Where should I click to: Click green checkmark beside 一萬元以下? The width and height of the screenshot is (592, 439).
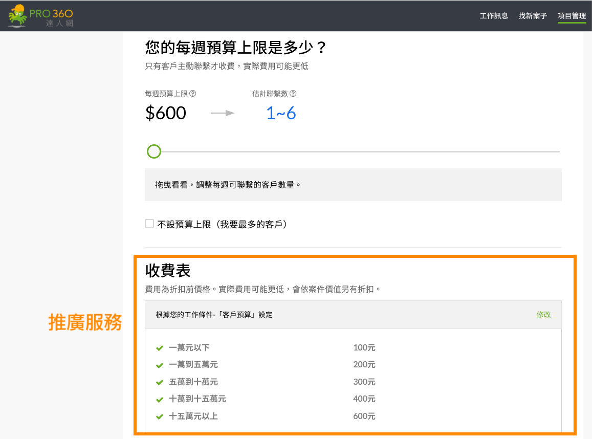(x=160, y=348)
